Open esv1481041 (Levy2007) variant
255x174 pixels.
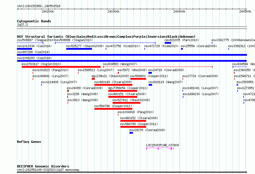point(200,88)
